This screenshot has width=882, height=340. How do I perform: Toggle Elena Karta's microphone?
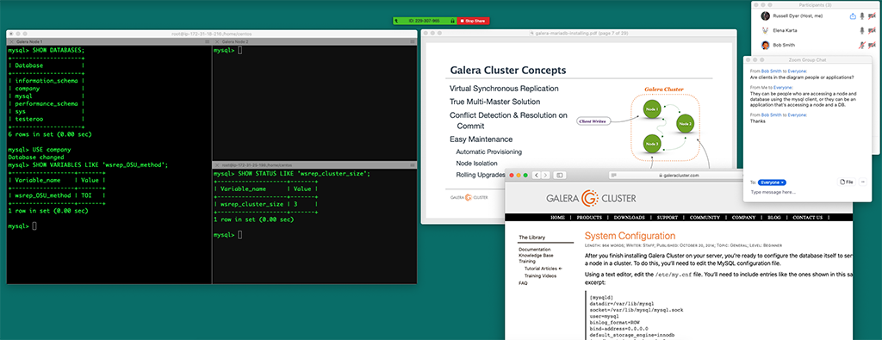click(x=861, y=30)
